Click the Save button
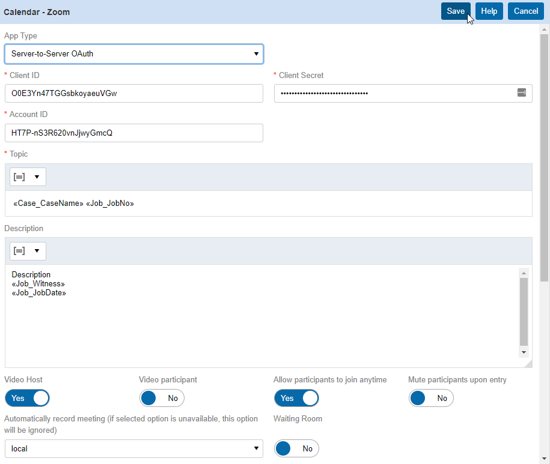 [456, 11]
